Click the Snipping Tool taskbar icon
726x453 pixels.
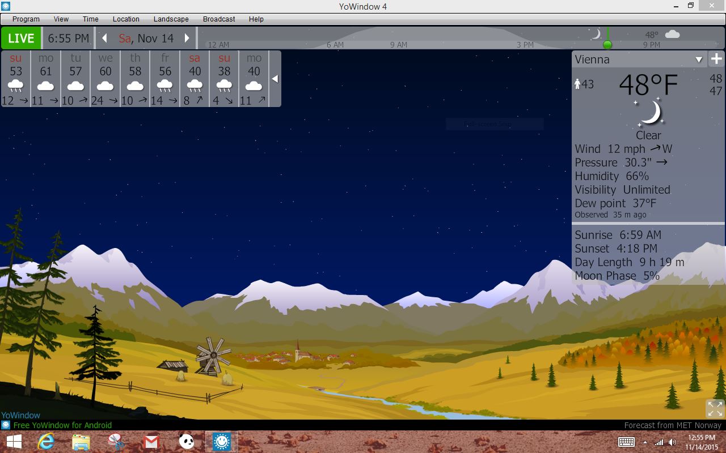[x=116, y=441]
